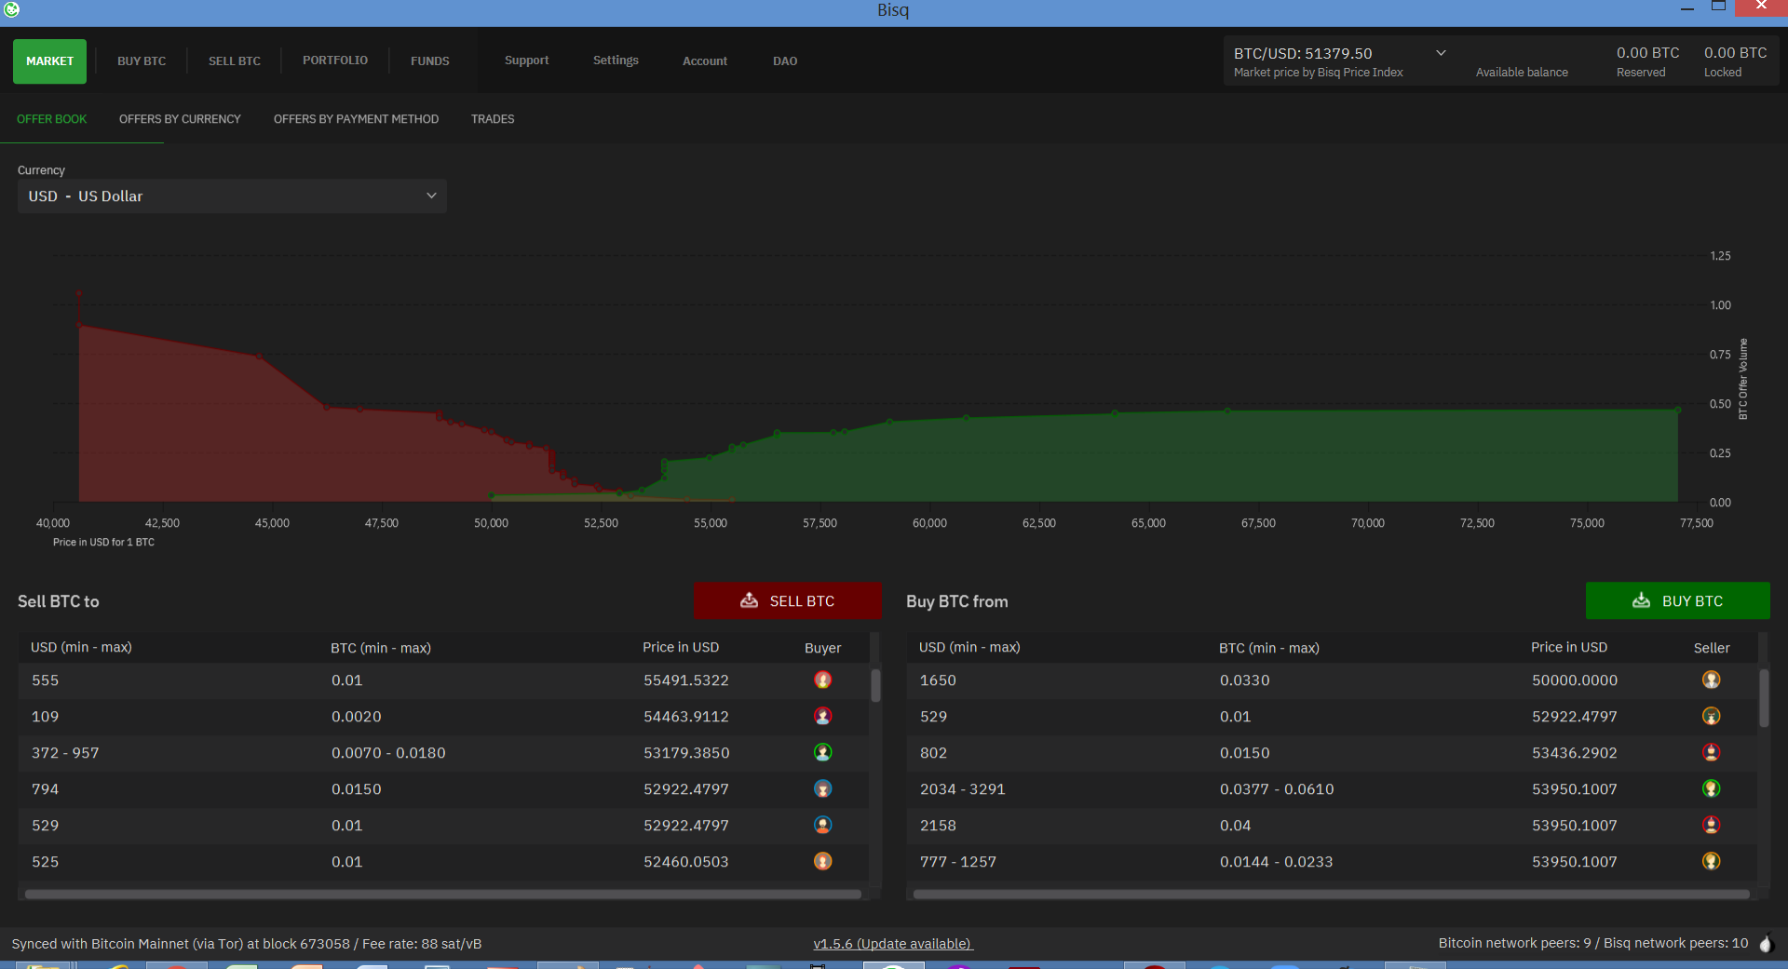Switch to the Trades tab

pos(493,119)
